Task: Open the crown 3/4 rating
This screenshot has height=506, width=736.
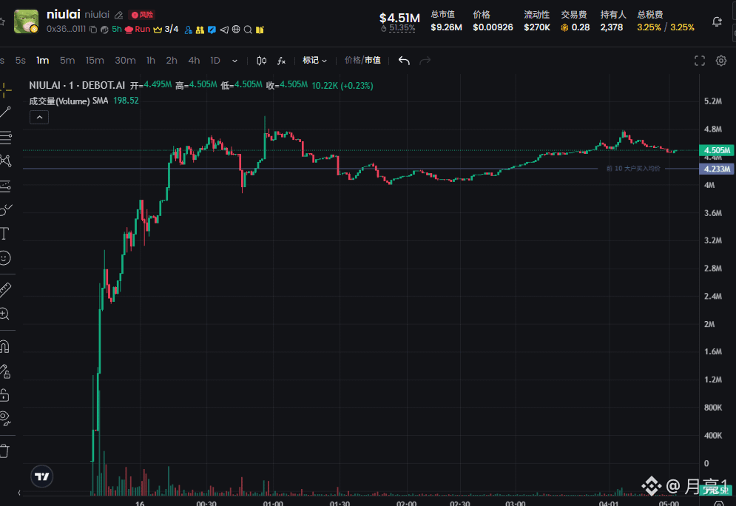Action: coord(166,29)
